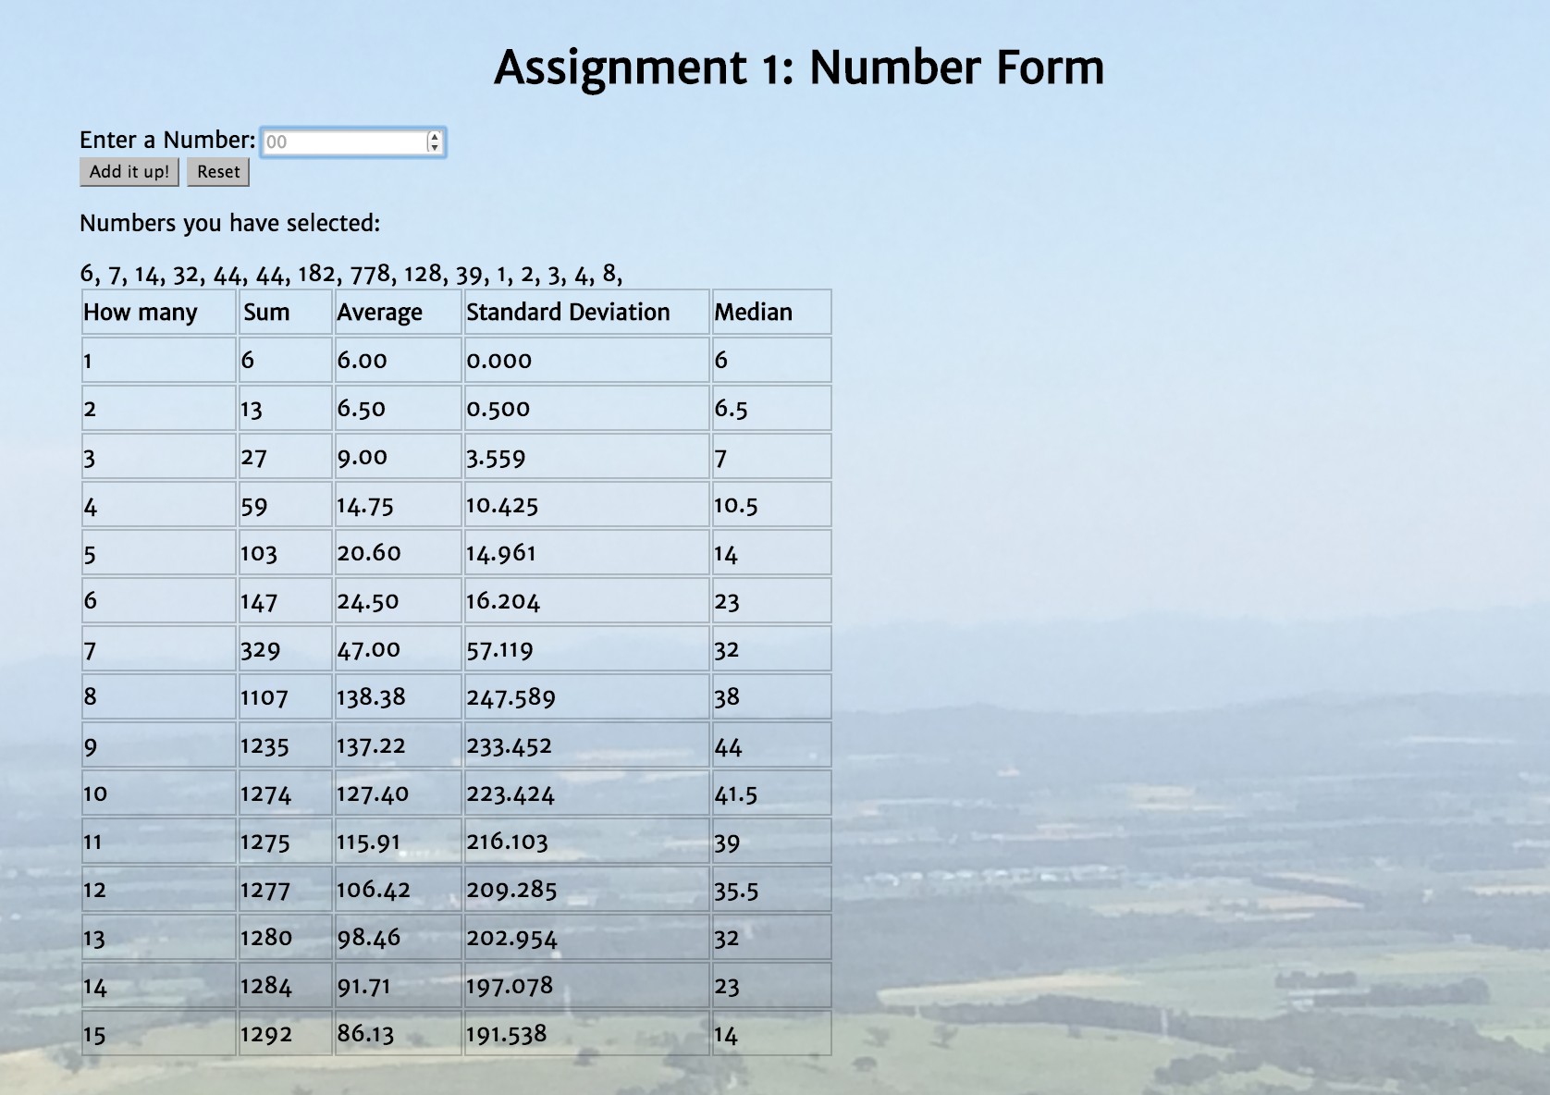Viewport: 1550px width, 1095px height.
Task: Click the 'Median' column header
Action: pyautogui.click(x=771, y=312)
